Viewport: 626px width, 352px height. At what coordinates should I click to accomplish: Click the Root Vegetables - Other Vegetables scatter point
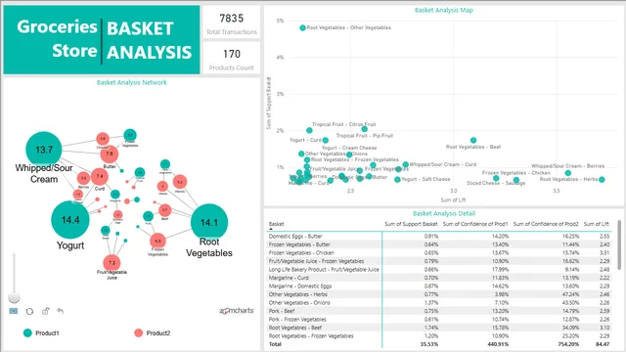click(302, 27)
